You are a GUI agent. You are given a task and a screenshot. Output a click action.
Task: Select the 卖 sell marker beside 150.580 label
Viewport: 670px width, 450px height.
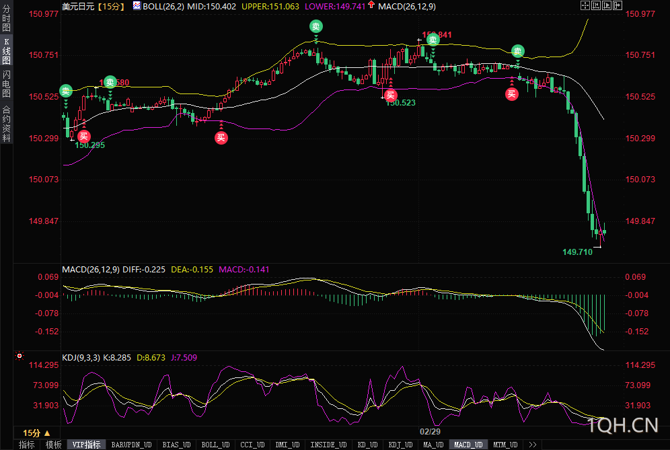tap(110, 82)
